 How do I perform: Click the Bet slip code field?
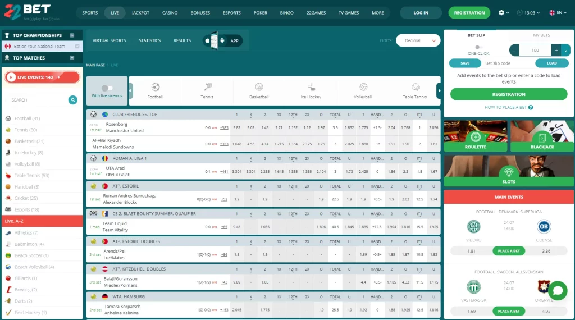(x=508, y=63)
